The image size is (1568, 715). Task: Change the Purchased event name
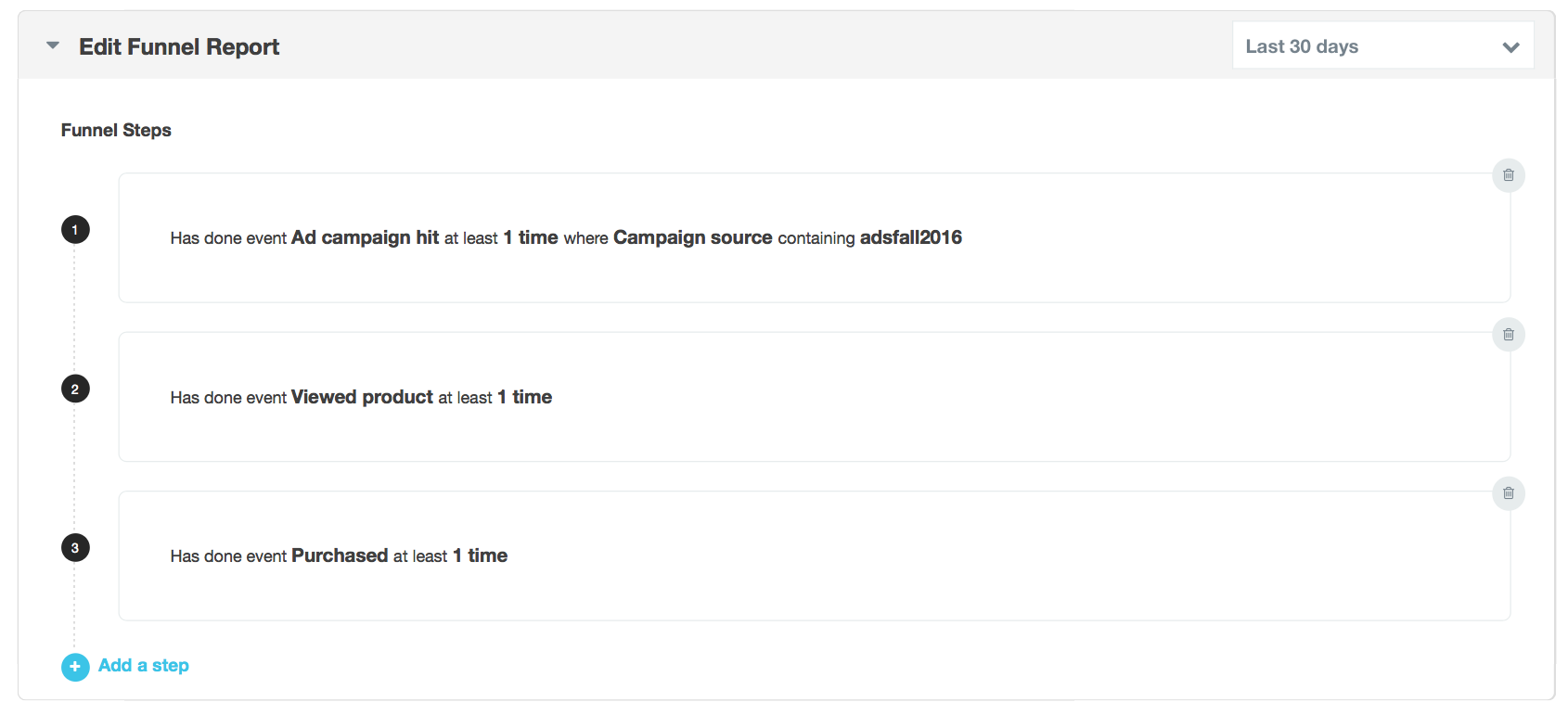point(340,555)
